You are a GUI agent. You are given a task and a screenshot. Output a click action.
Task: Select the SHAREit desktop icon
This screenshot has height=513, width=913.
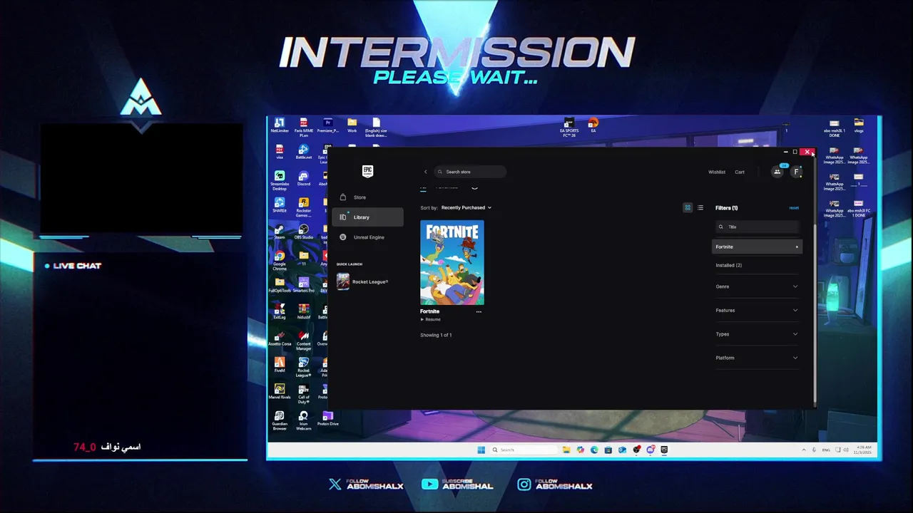280,205
